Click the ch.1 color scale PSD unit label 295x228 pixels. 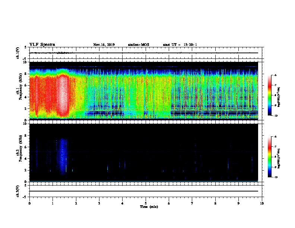point(279,97)
